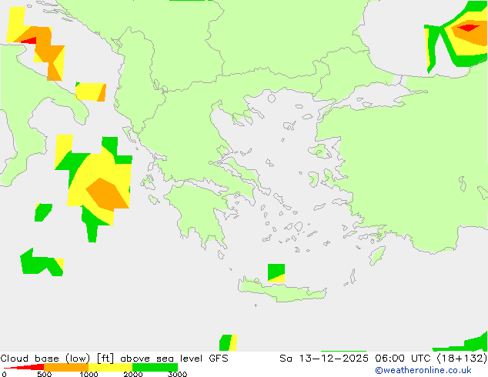This screenshot has width=488, height=377.
Task: Click the legend label '0'
Action: tap(4, 374)
